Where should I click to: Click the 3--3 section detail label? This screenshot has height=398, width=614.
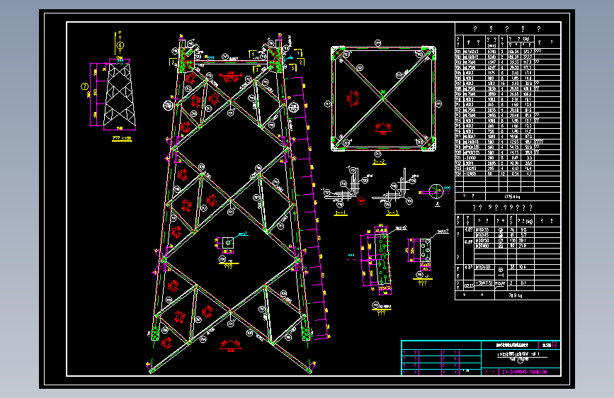[392, 213]
